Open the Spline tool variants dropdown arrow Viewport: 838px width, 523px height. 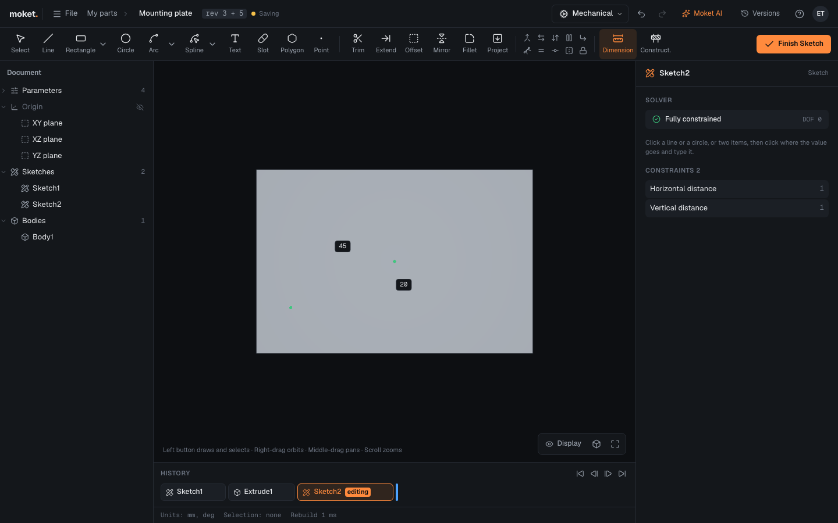coord(212,44)
